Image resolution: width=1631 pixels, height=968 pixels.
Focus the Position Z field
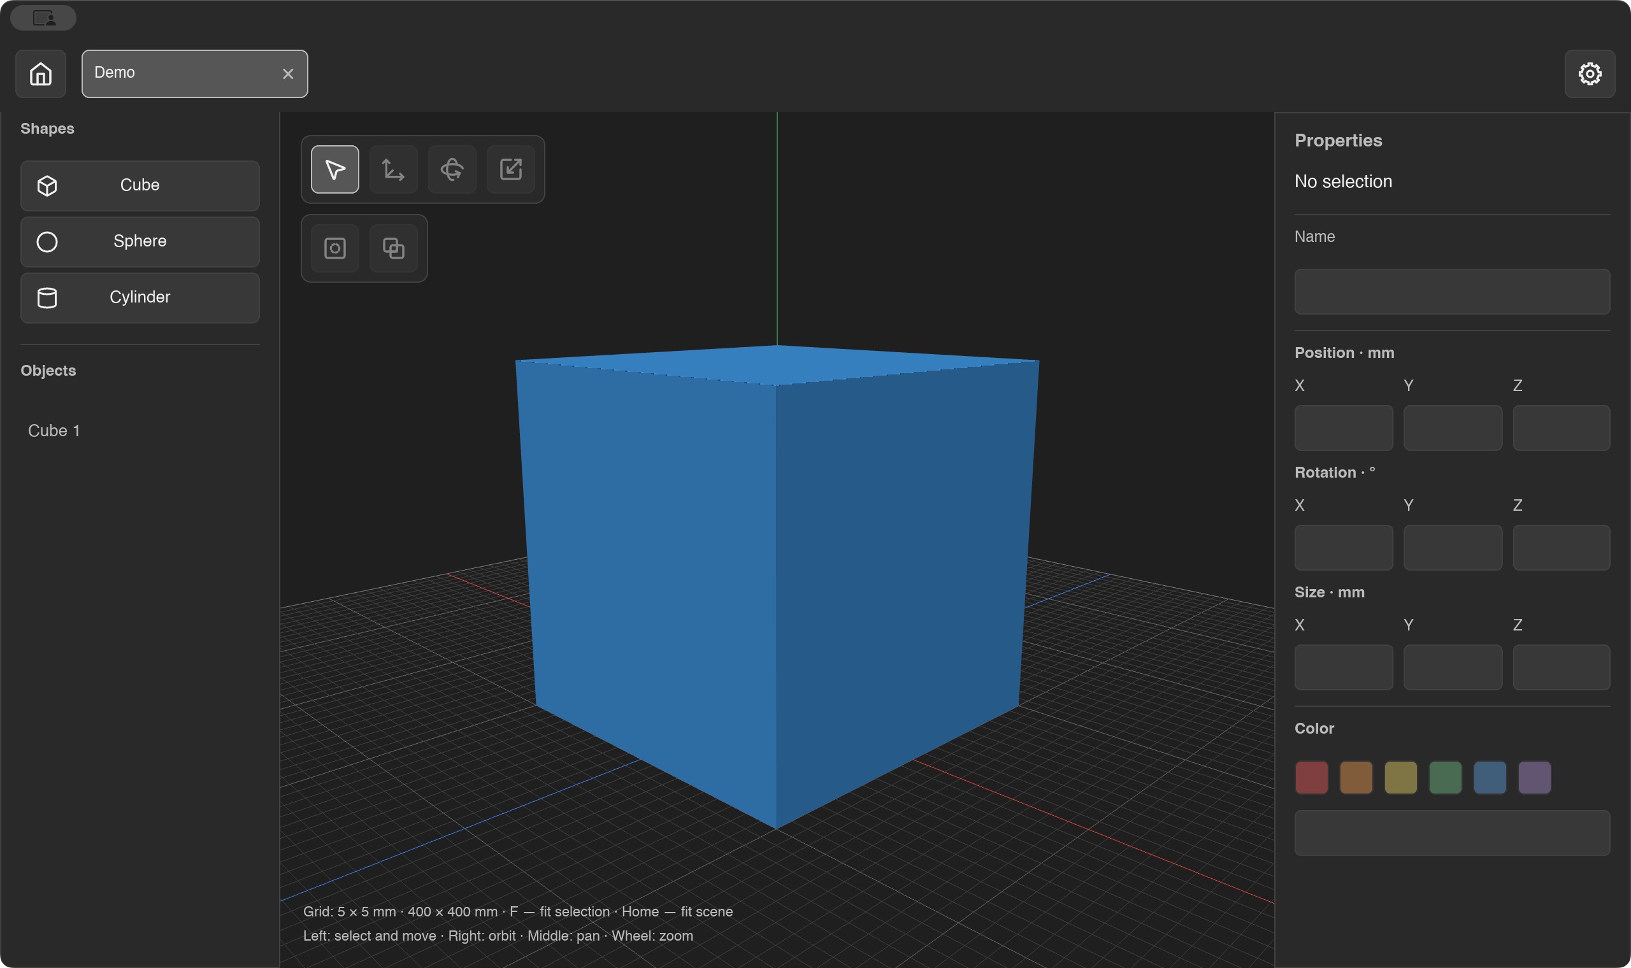[x=1561, y=428]
